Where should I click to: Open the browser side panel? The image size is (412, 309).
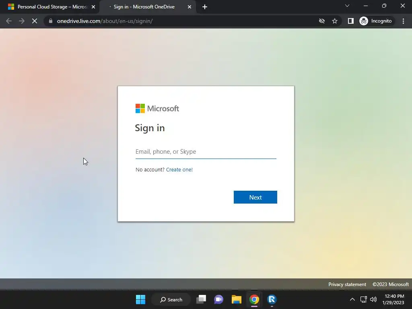tap(350, 21)
